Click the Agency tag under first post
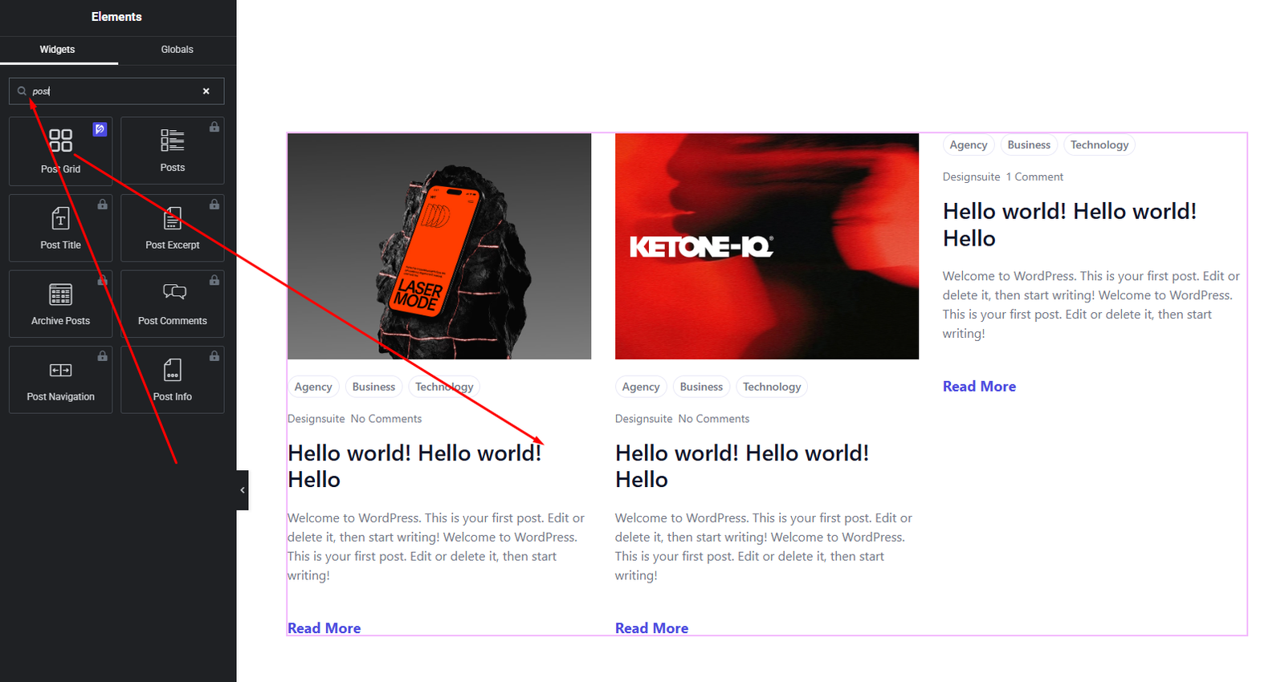This screenshot has width=1285, height=682. tap(313, 387)
